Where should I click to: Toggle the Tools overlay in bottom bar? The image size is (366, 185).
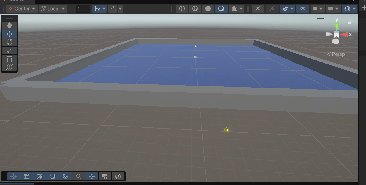pos(13,176)
